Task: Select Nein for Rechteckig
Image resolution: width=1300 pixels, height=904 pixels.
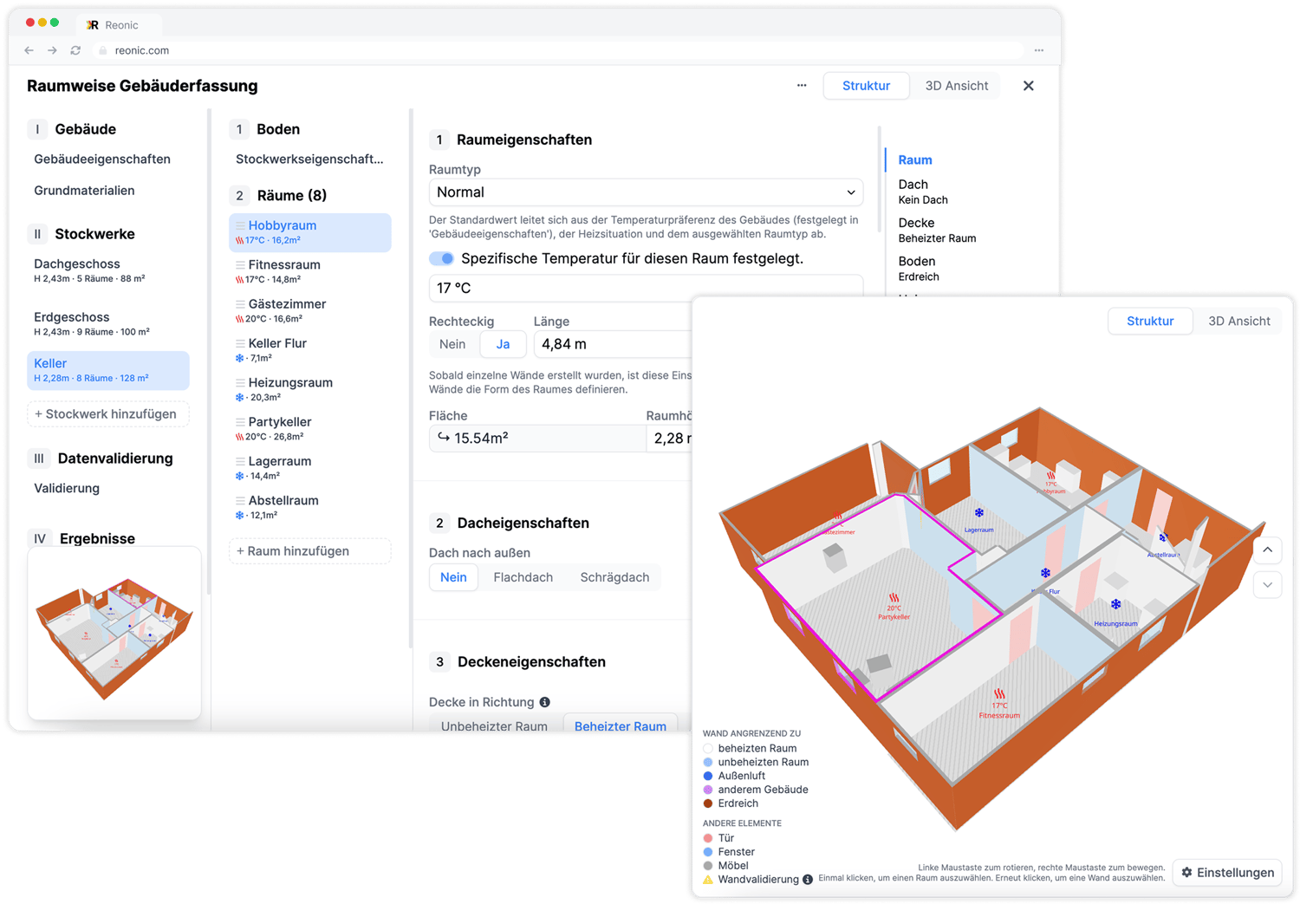Action: (452, 344)
